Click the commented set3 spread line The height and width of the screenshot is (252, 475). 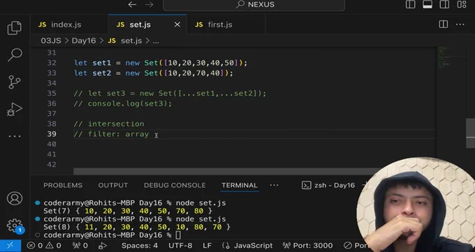coord(170,94)
